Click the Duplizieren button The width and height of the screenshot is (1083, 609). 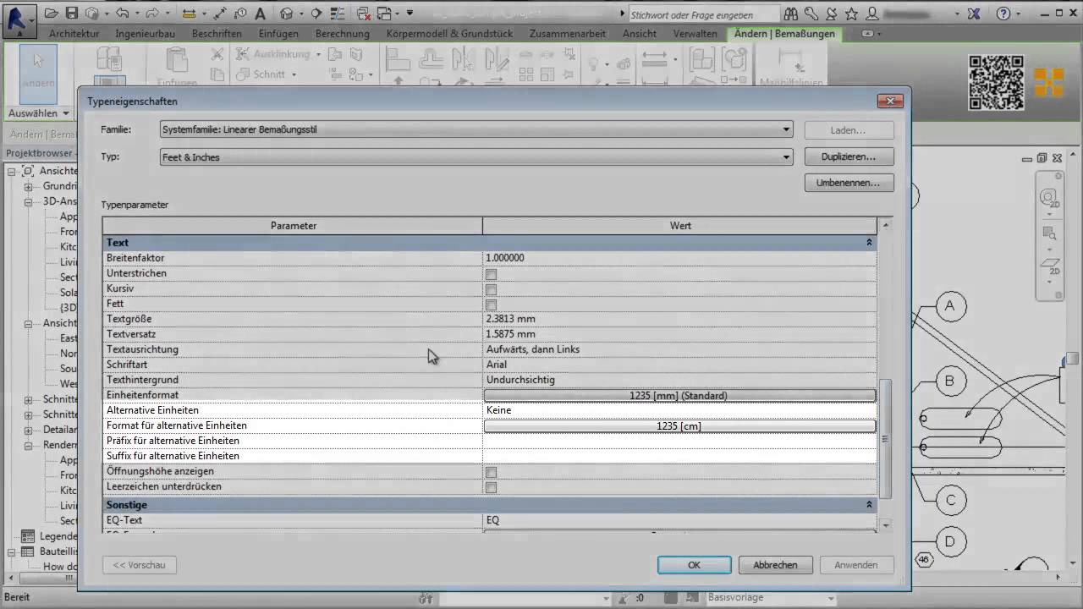point(849,156)
